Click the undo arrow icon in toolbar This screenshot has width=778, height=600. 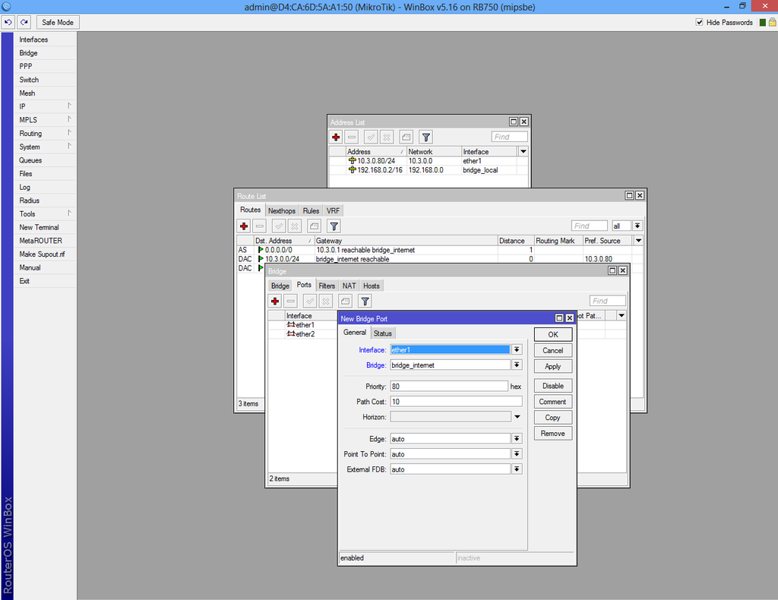click(x=8, y=23)
